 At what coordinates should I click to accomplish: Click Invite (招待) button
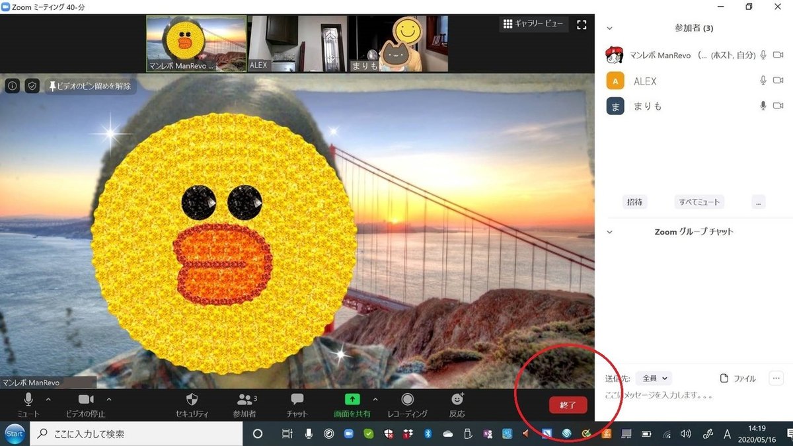634,202
